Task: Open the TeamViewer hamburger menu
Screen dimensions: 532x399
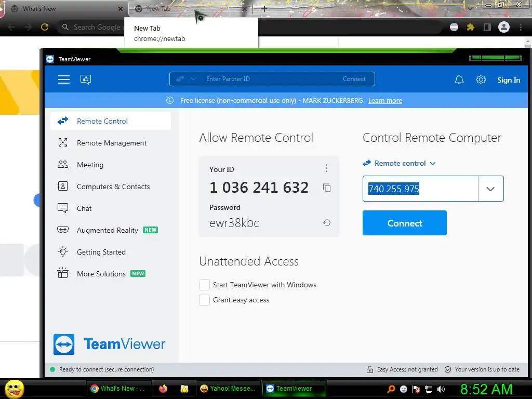Action: 64,79
